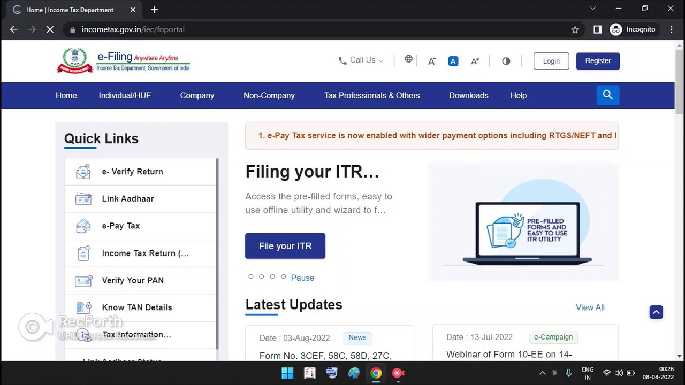
Task: Open Tax Professionals & Others menu
Action: click(372, 95)
